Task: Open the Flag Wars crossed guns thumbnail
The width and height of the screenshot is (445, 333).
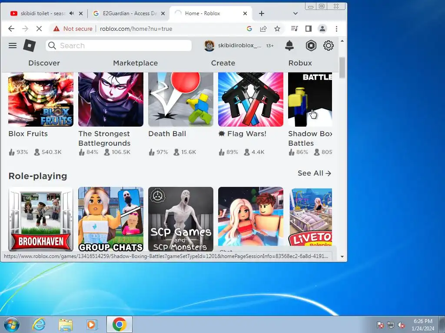Action: (251, 99)
